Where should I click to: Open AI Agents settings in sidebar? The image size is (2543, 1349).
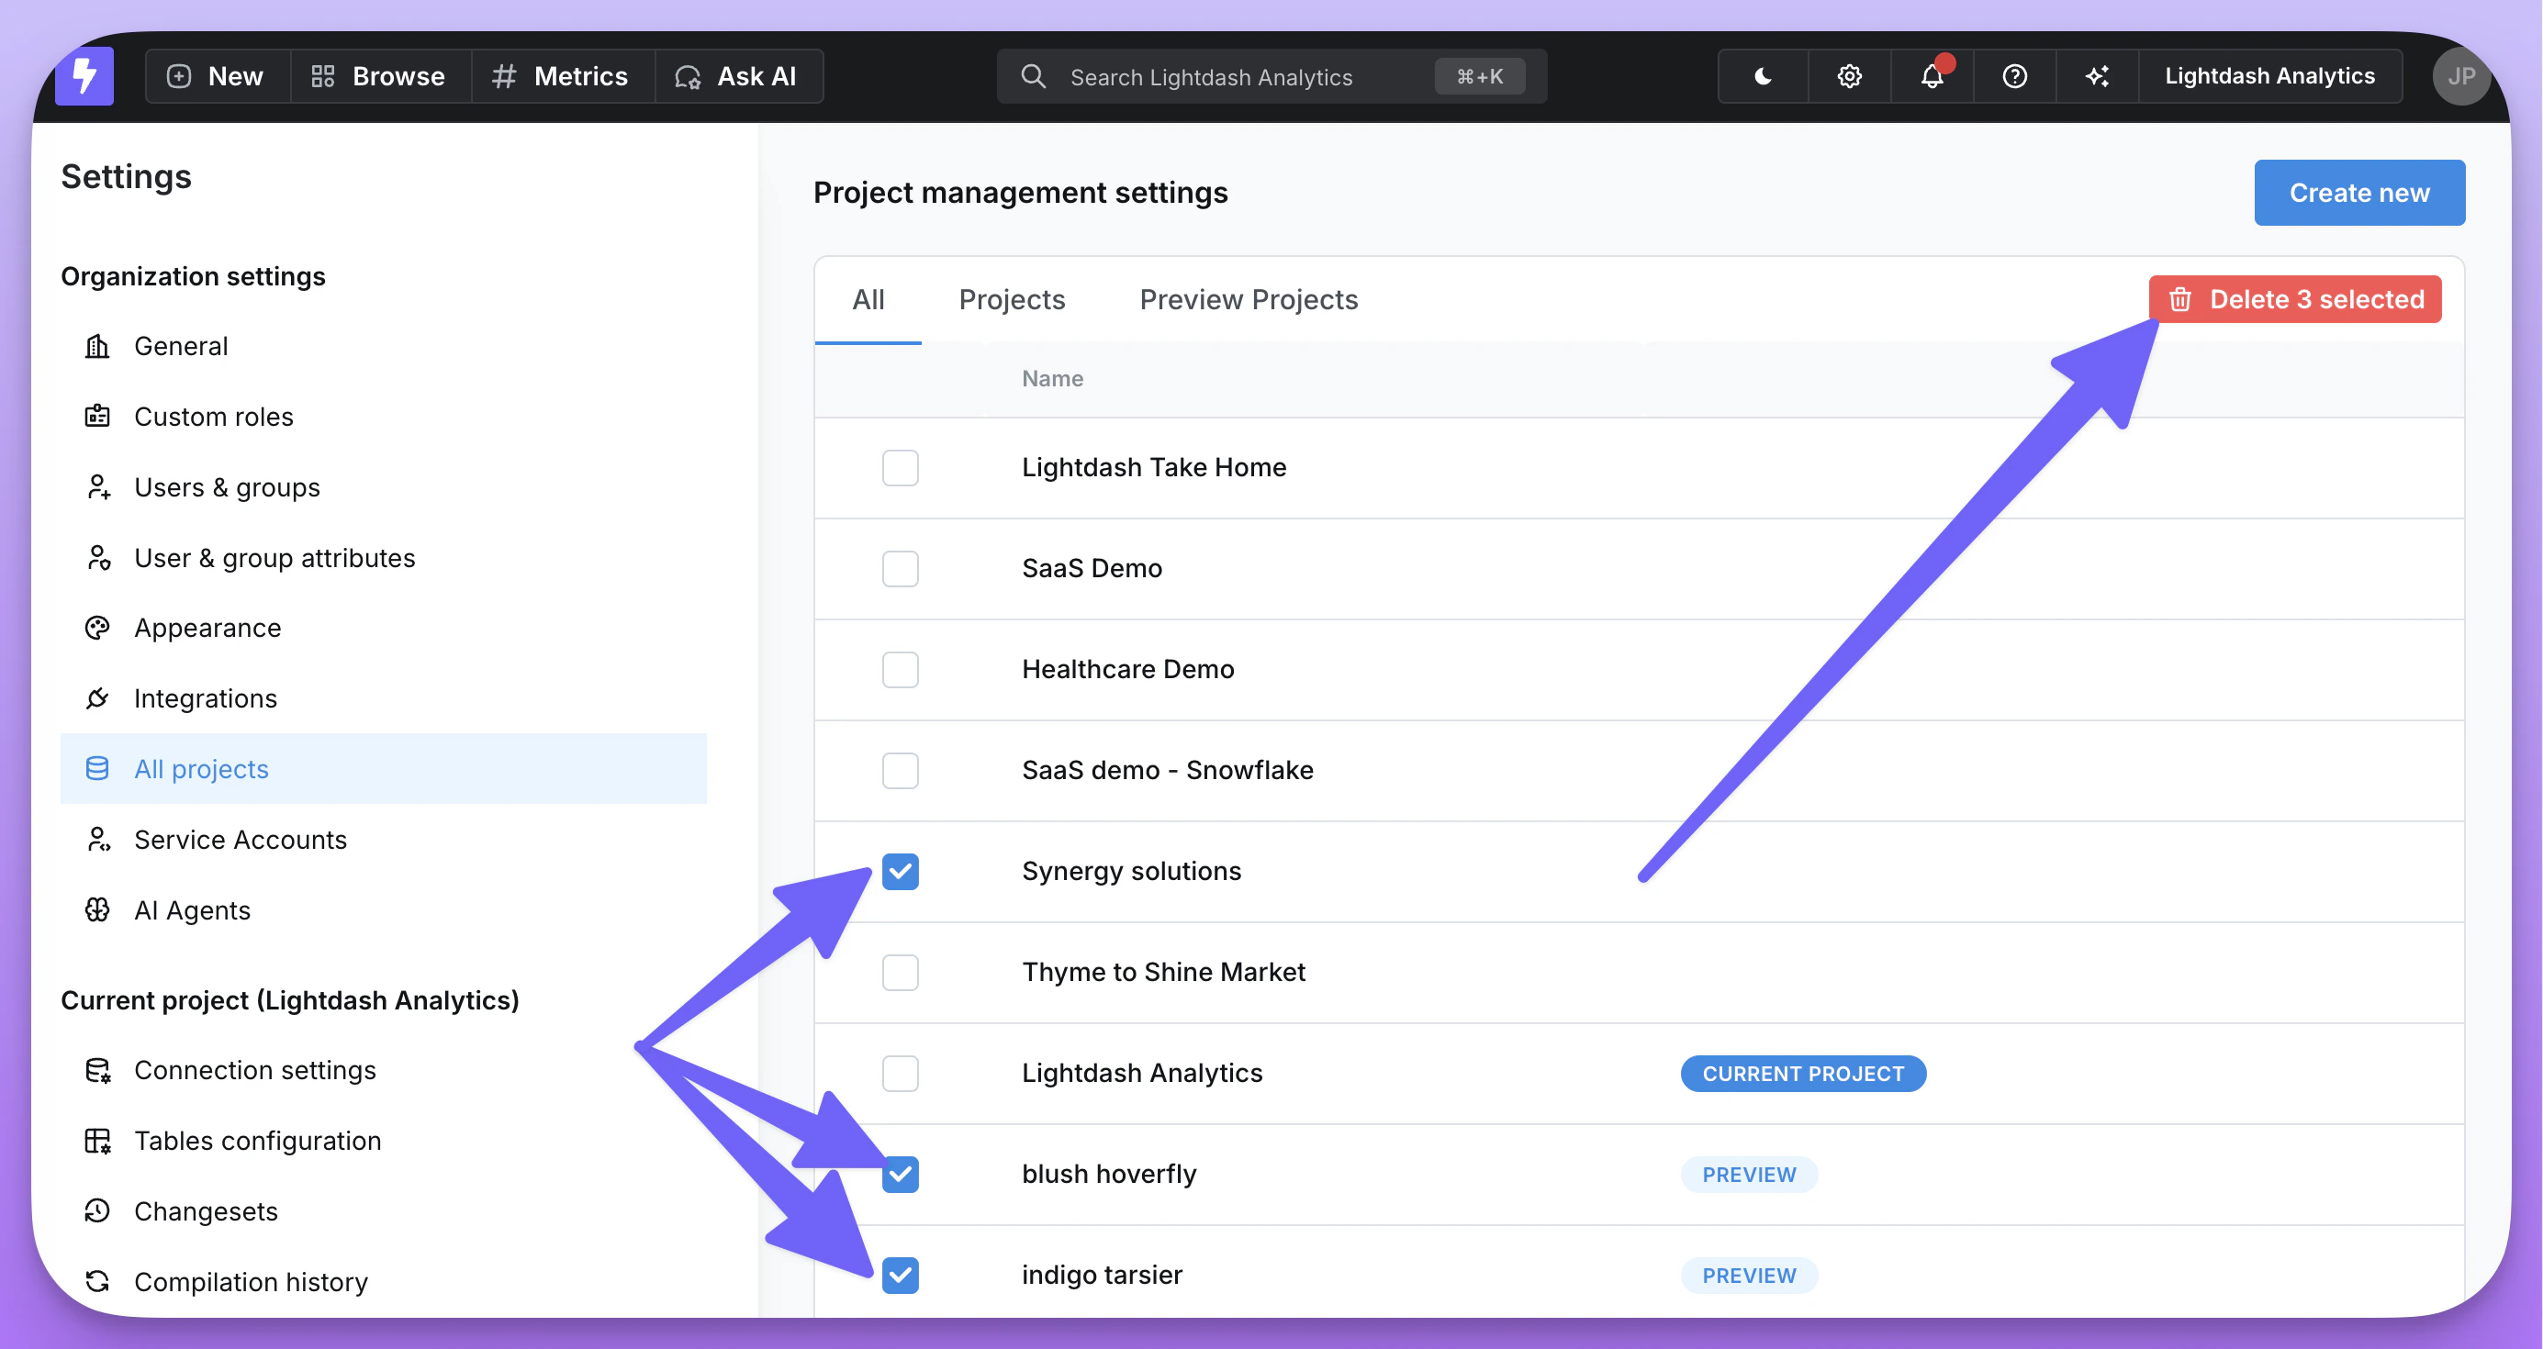pos(192,909)
